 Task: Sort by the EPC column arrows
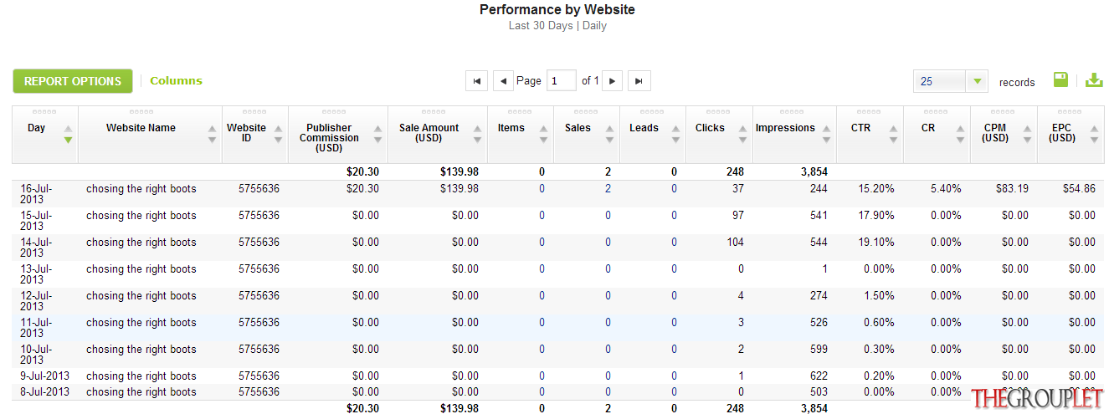click(x=1094, y=134)
